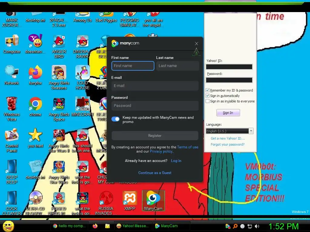Image resolution: width=310 pixels, height=232 pixels.
Task: Select the Angry Birds Star Wars II icon
Action: pos(59,140)
